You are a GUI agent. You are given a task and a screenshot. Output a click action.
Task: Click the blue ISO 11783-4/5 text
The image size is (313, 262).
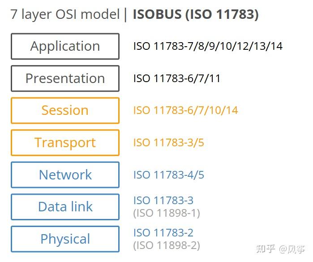pyautogui.click(x=169, y=175)
